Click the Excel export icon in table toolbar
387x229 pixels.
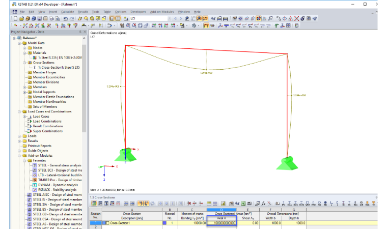243,204
